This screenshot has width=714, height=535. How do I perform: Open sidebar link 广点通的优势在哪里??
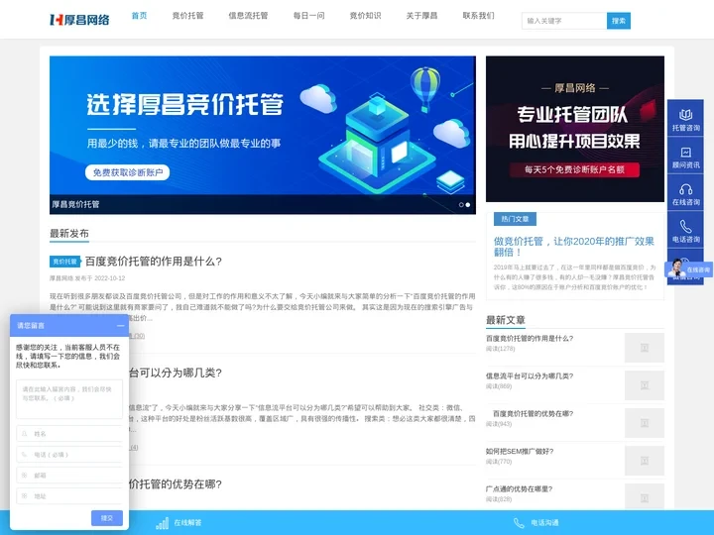coord(519,489)
